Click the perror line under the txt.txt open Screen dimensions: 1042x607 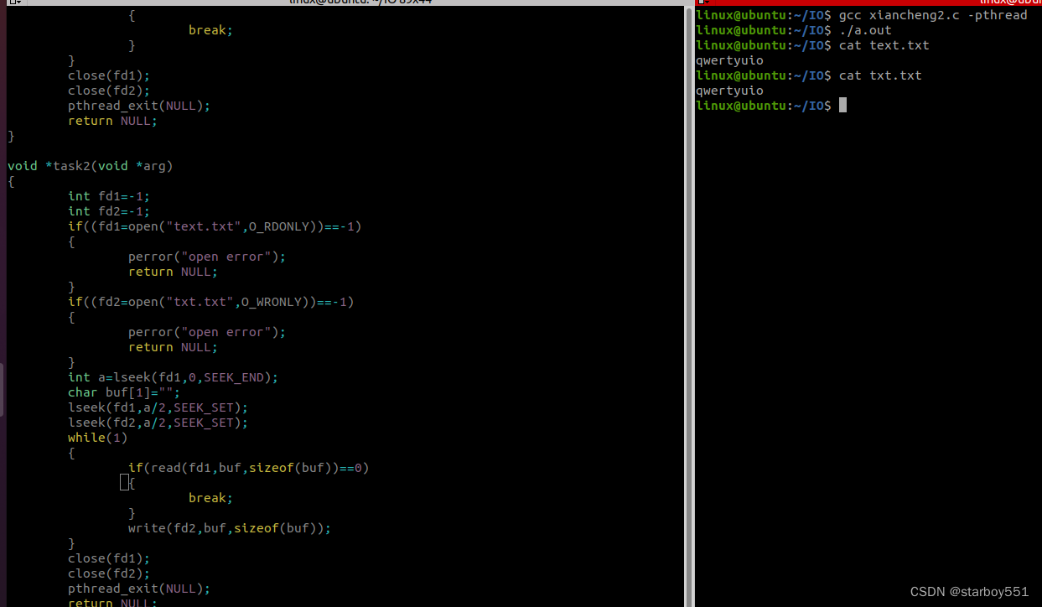pos(207,332)
